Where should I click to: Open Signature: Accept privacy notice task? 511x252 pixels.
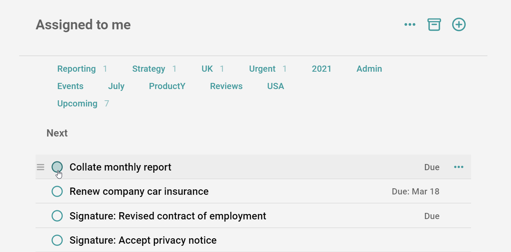click(143, 240)
